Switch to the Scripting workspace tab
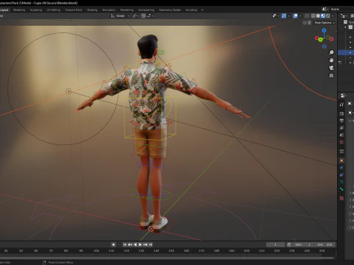 [x=192, y=10]
